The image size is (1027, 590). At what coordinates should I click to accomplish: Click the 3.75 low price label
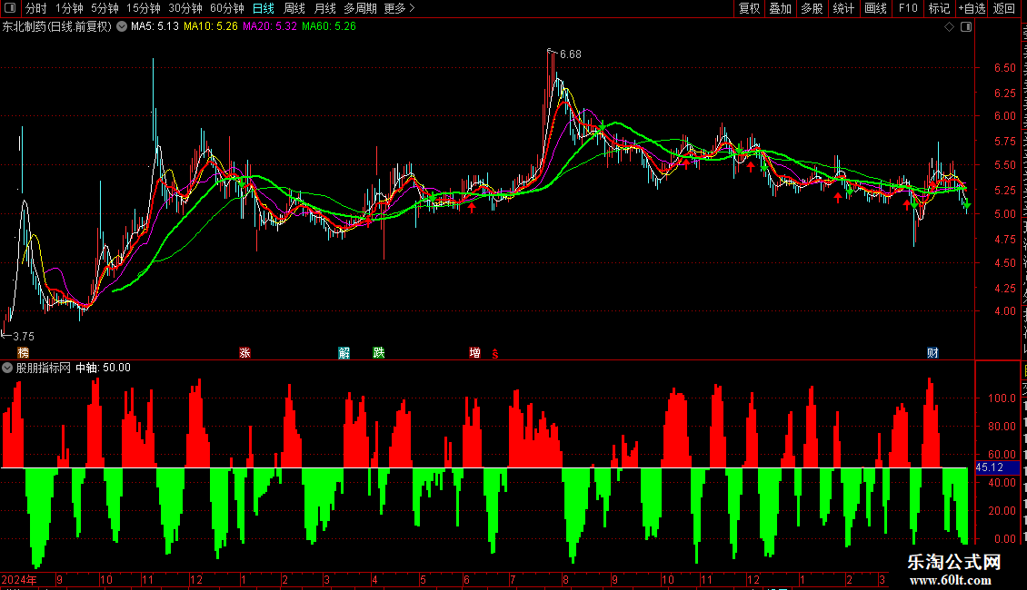tap(24, 336)
